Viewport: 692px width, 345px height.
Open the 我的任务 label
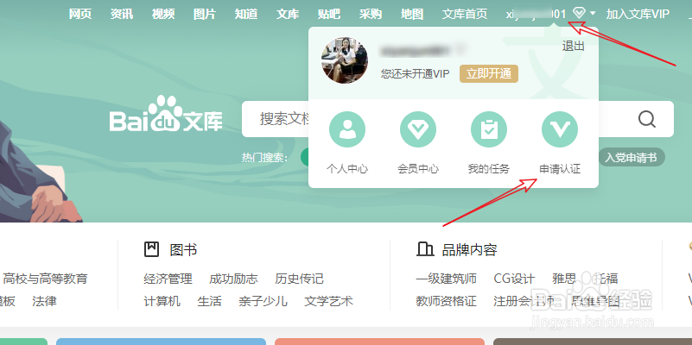pos(489,169)
